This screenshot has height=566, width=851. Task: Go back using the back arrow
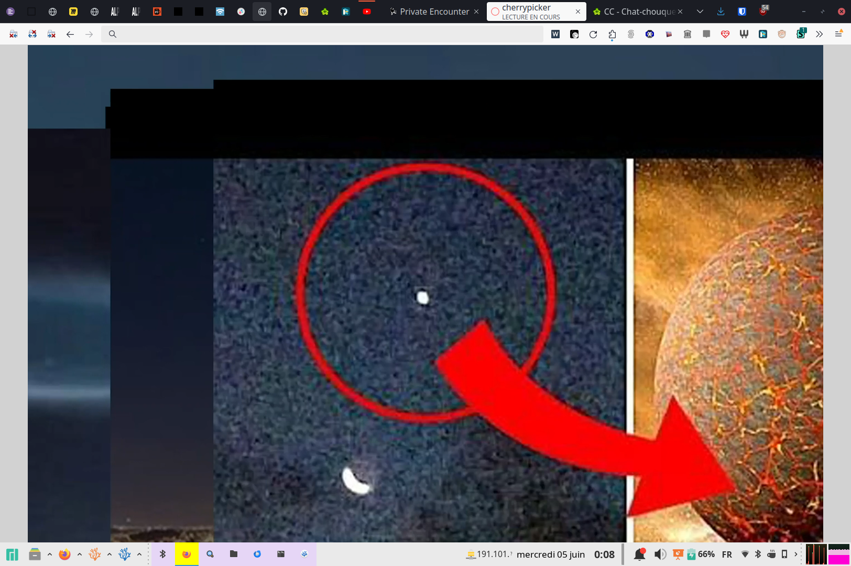tap(70, 35)
